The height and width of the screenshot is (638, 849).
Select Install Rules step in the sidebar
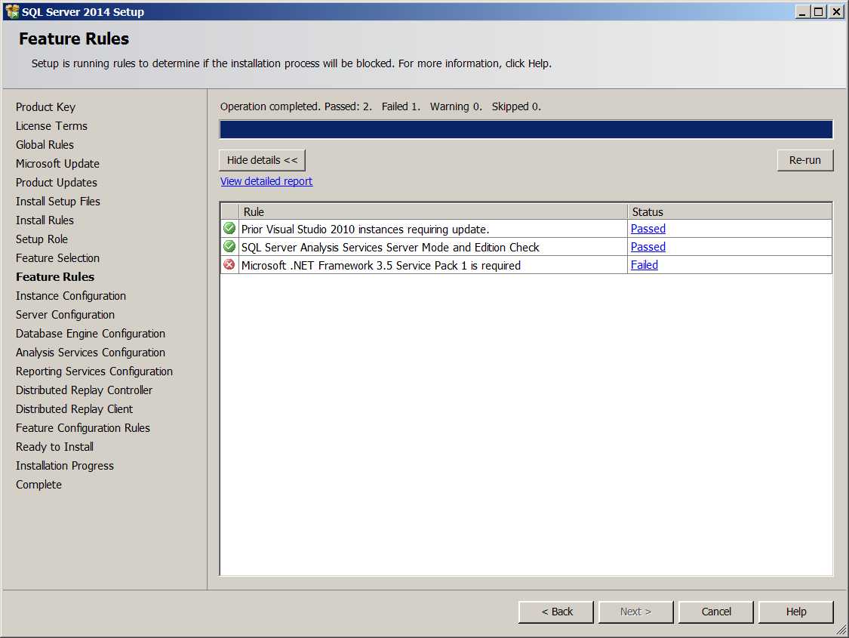click(x=45, y=220)
